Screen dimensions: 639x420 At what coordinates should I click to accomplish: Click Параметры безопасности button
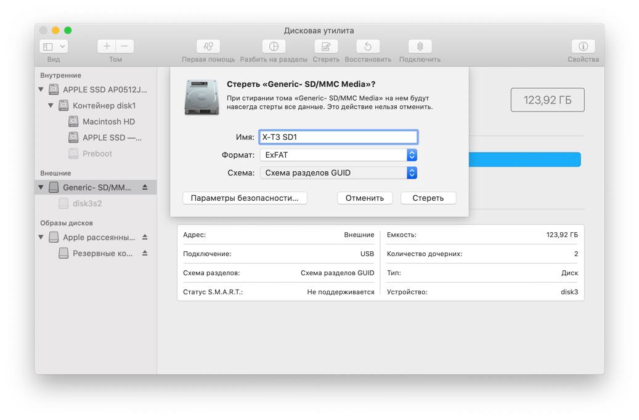pyautogui.click(x=245, y=198)
